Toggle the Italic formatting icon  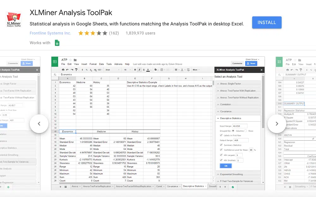139,70
